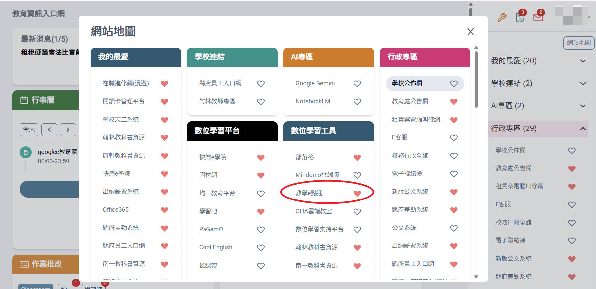Open the task clipboard icon with badge 3
Viewport: 596px width, 289px height.
pos(520,17)
